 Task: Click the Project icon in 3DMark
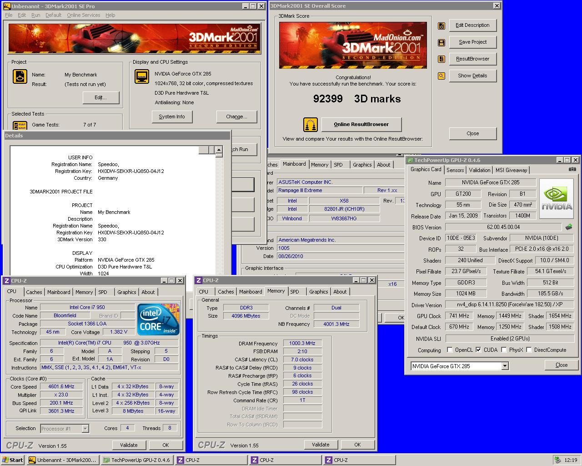tap(20, 76)
